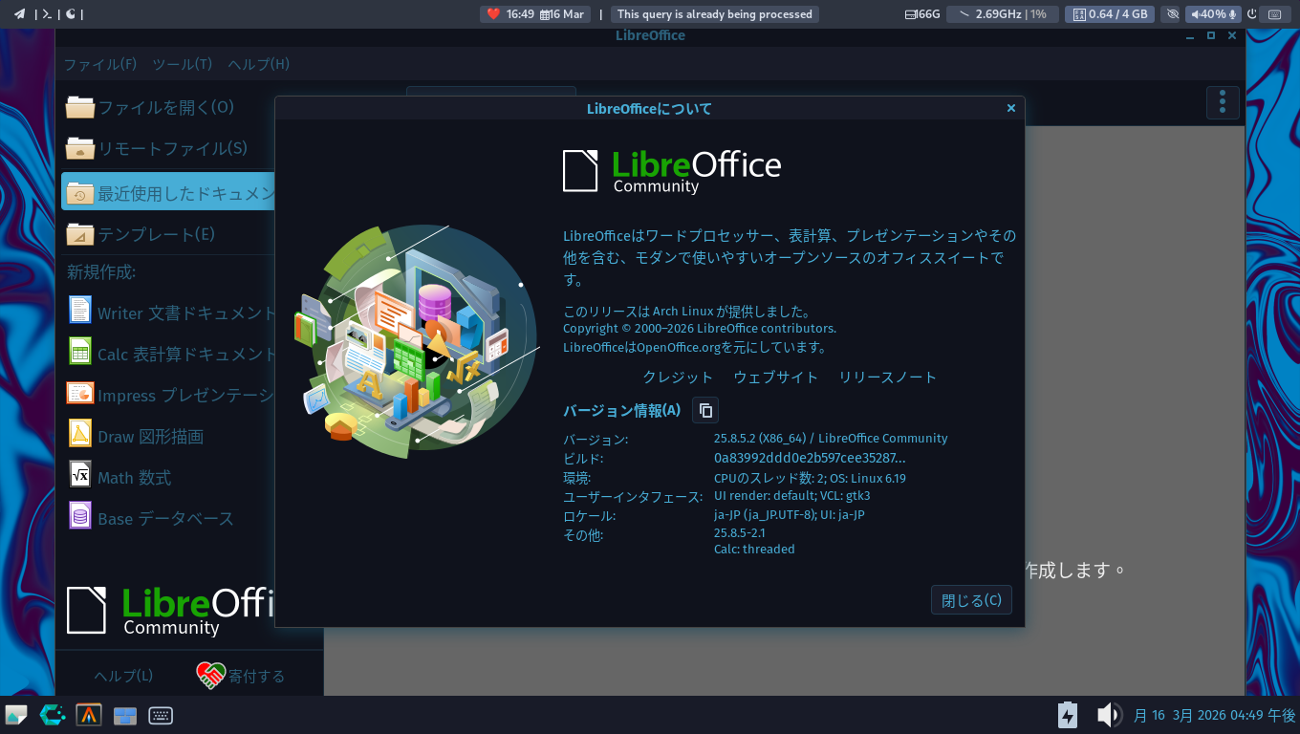Open the クレジット link
The width and height of the screenshot is (1300, 734).
point(678,378)
